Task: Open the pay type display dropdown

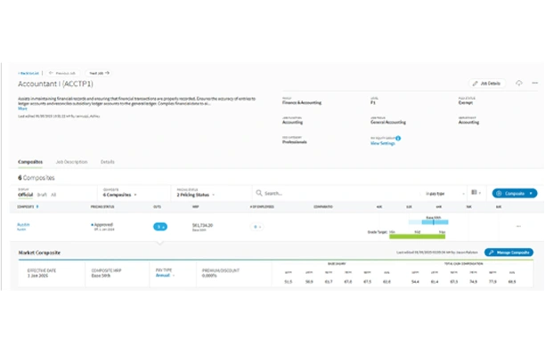Action: (x=445, y=194)
